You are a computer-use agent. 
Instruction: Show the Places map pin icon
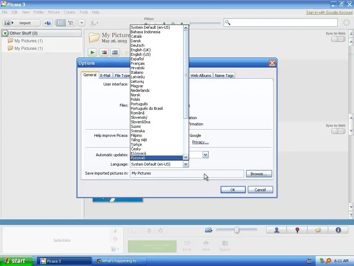tap(297, 230)
